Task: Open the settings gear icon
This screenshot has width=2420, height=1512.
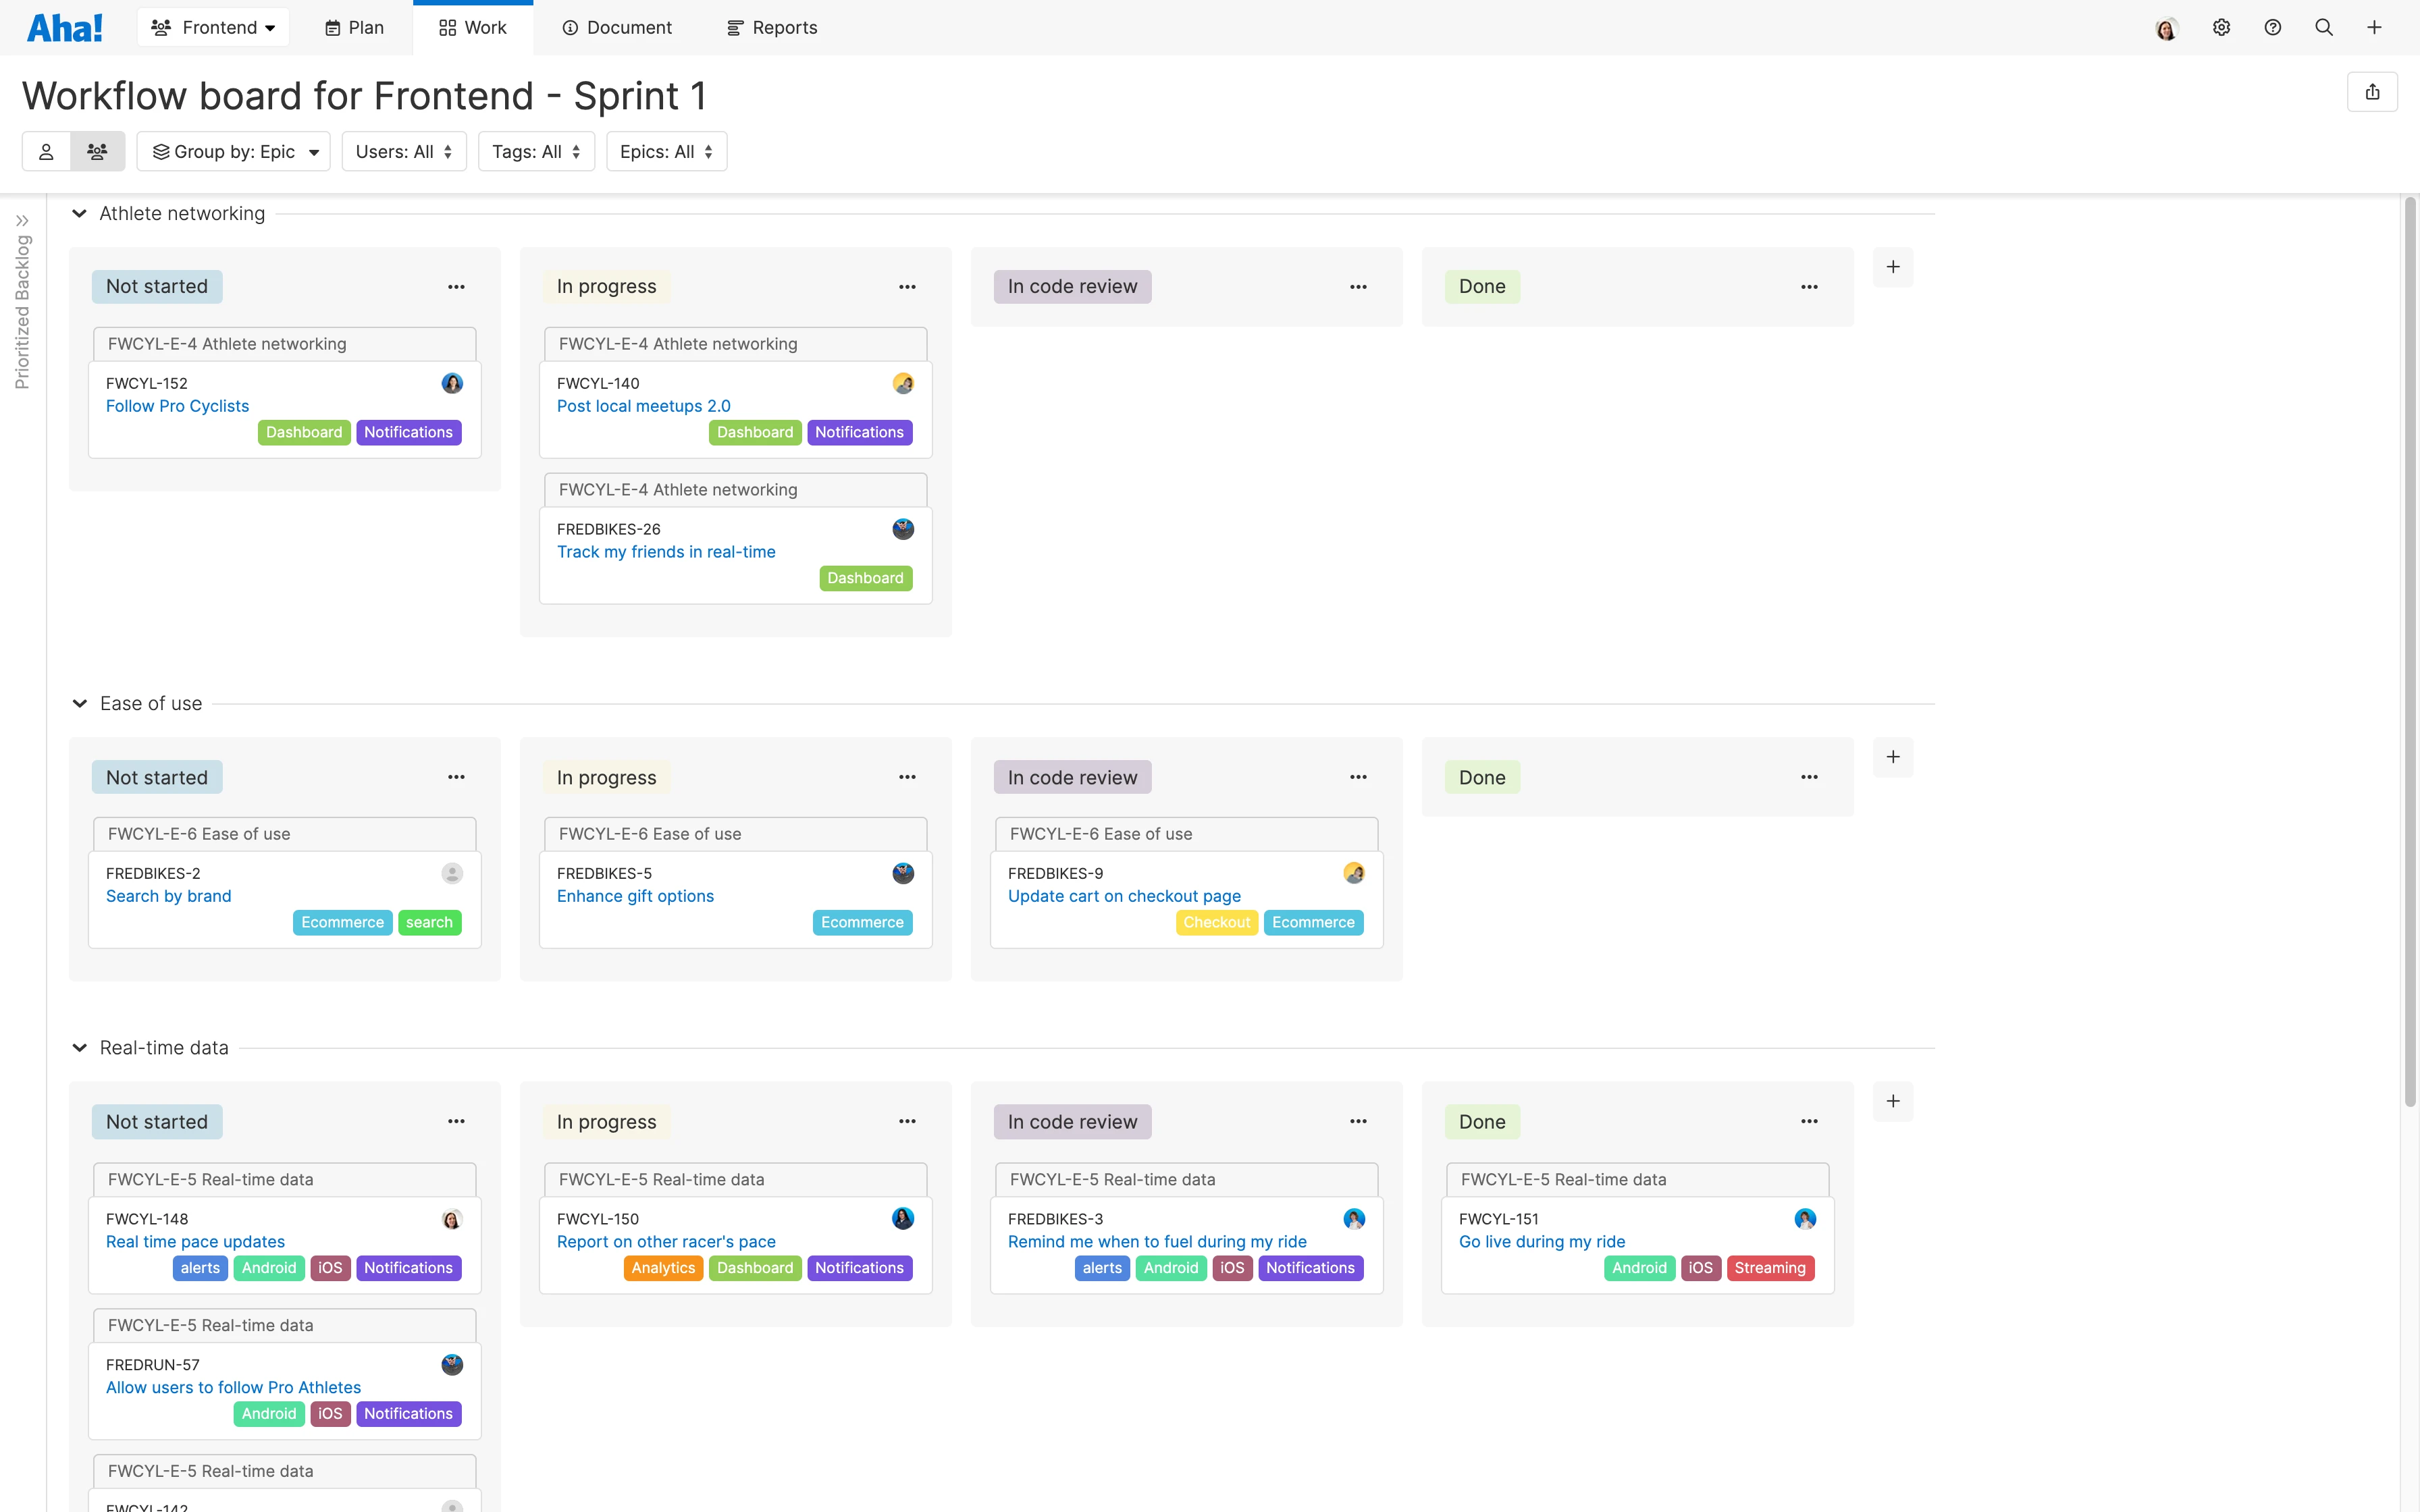Action: click(x=2221, y=28)
